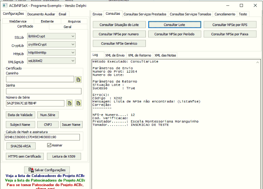
Task: Open Consultas Serviços Tomados tab
Action: (190, 14)
